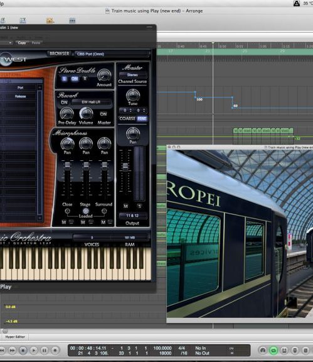Click the Surround microphone fader handle

pos(104,165)
